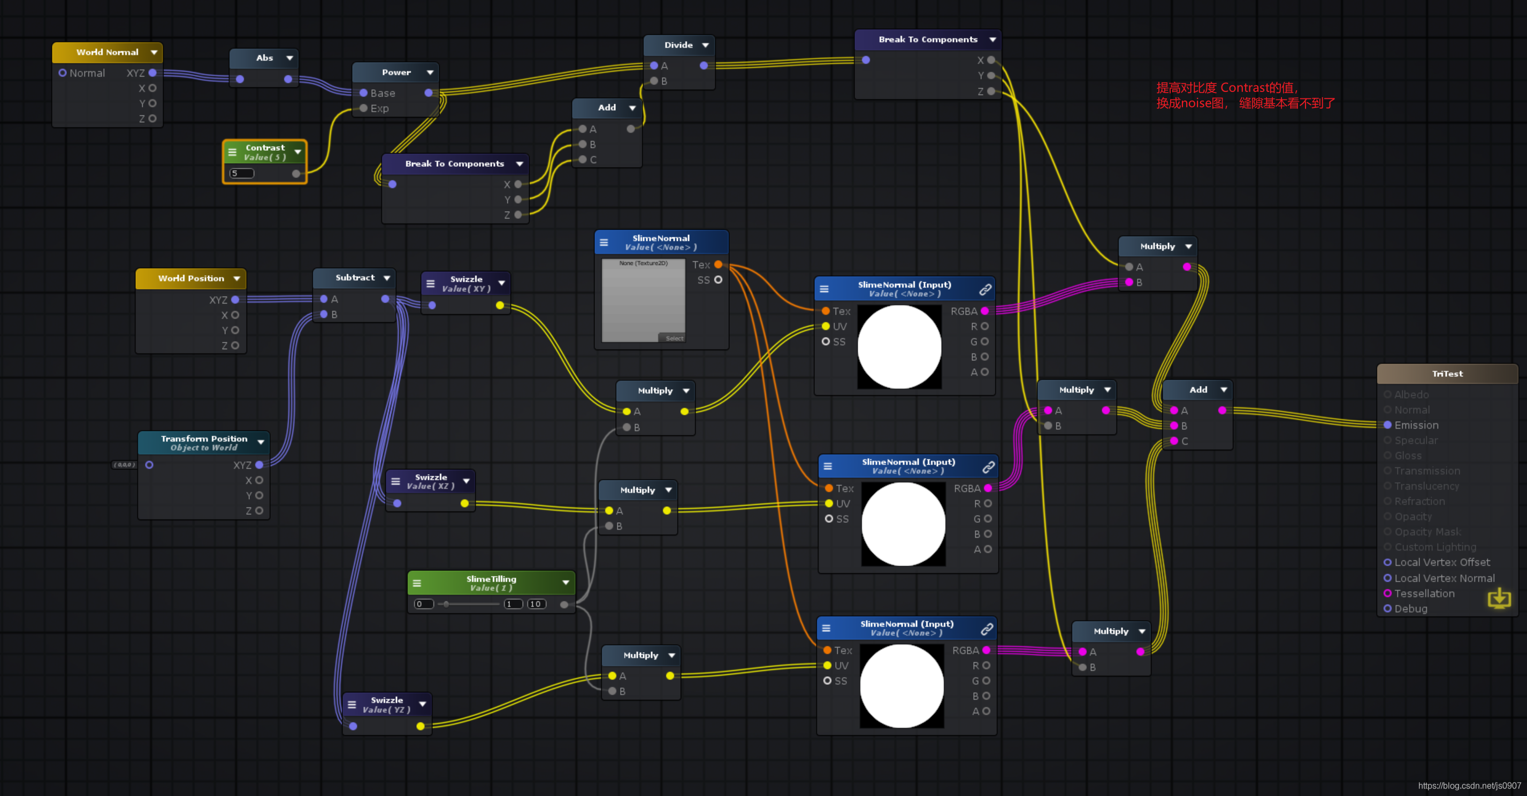The height and width of the screenshot is (796, 1527).
Task: Click the Emission input port on TriTest
Action: 1387,424
